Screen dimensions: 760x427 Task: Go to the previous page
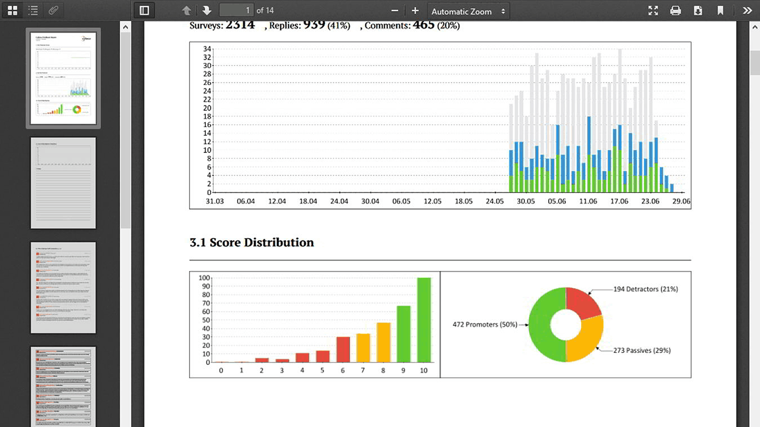[186, 10]
